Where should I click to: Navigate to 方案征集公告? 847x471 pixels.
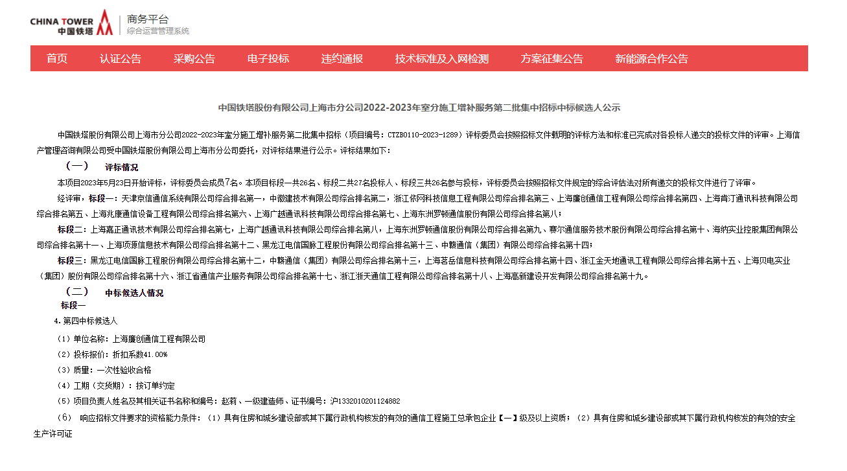[552, 58]
